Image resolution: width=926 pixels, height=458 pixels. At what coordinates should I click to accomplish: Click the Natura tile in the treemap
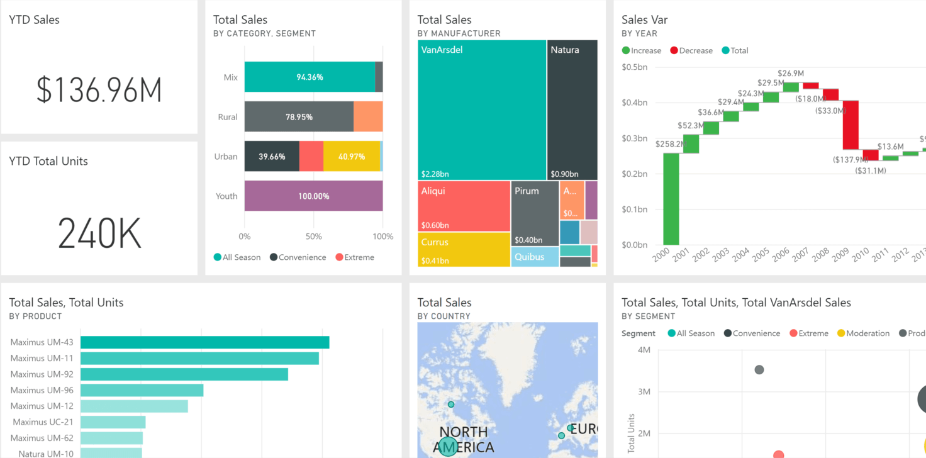click(572, 110)
